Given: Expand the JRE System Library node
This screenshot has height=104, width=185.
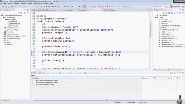Looking at the screenshot, I should point(3,36).
